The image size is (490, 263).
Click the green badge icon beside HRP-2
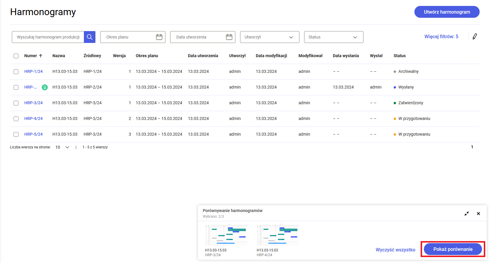45,87
